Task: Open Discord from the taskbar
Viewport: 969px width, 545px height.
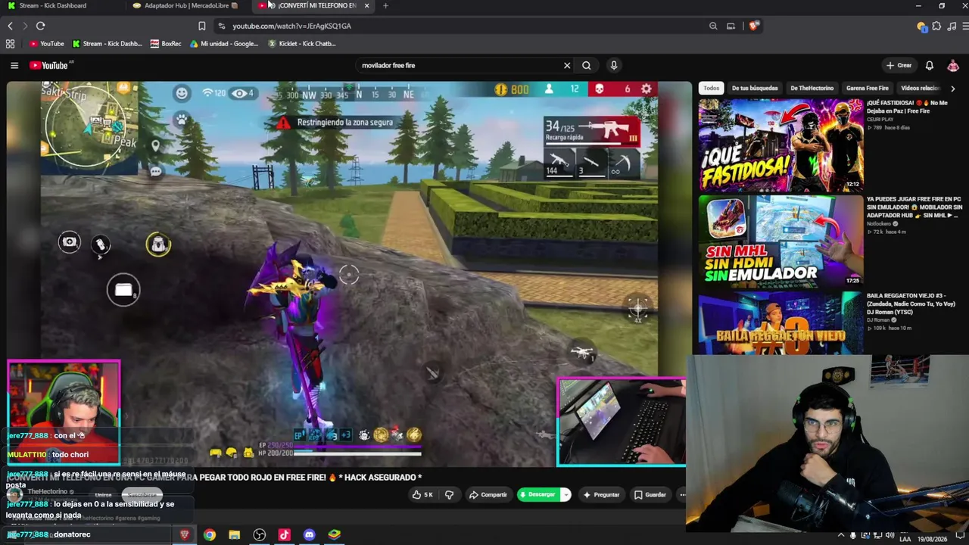Action: click(310, 535)
